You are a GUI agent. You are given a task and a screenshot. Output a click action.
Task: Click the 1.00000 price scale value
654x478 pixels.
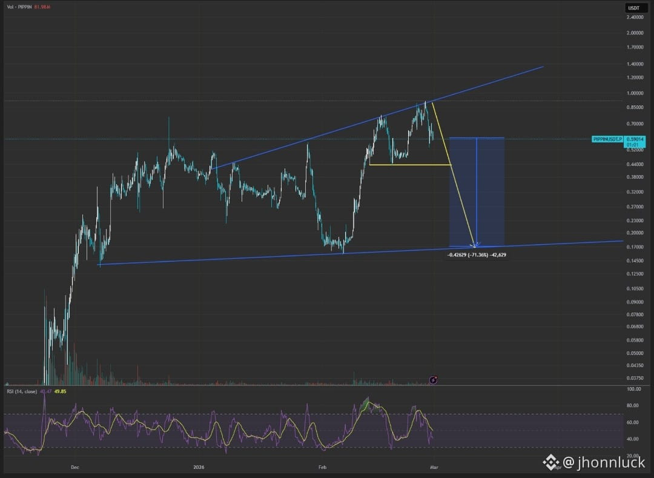point(635,93)
